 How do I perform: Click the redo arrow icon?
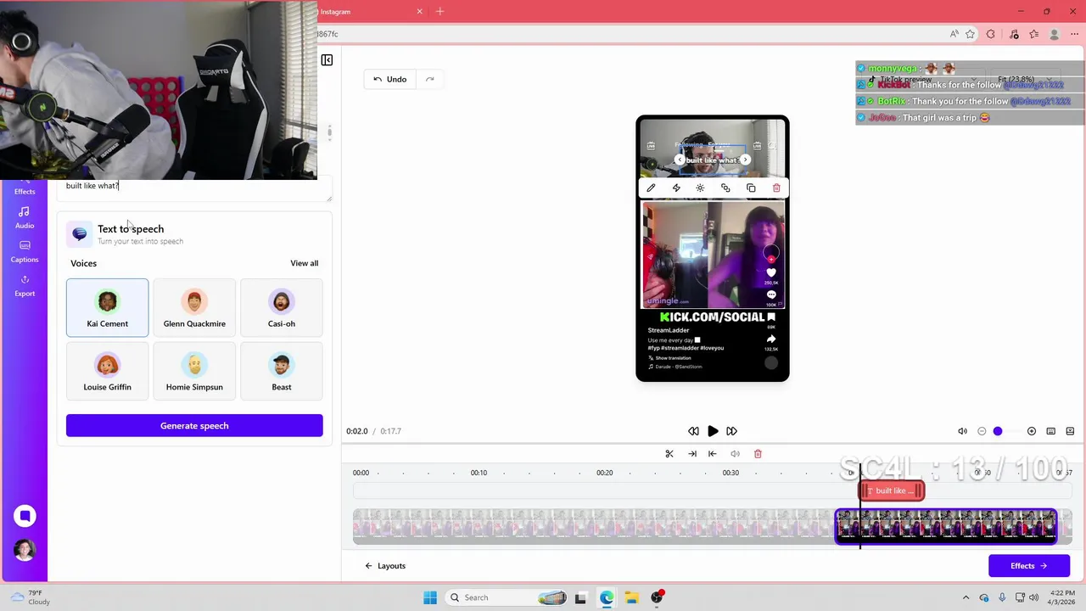[x=430, y=79]
